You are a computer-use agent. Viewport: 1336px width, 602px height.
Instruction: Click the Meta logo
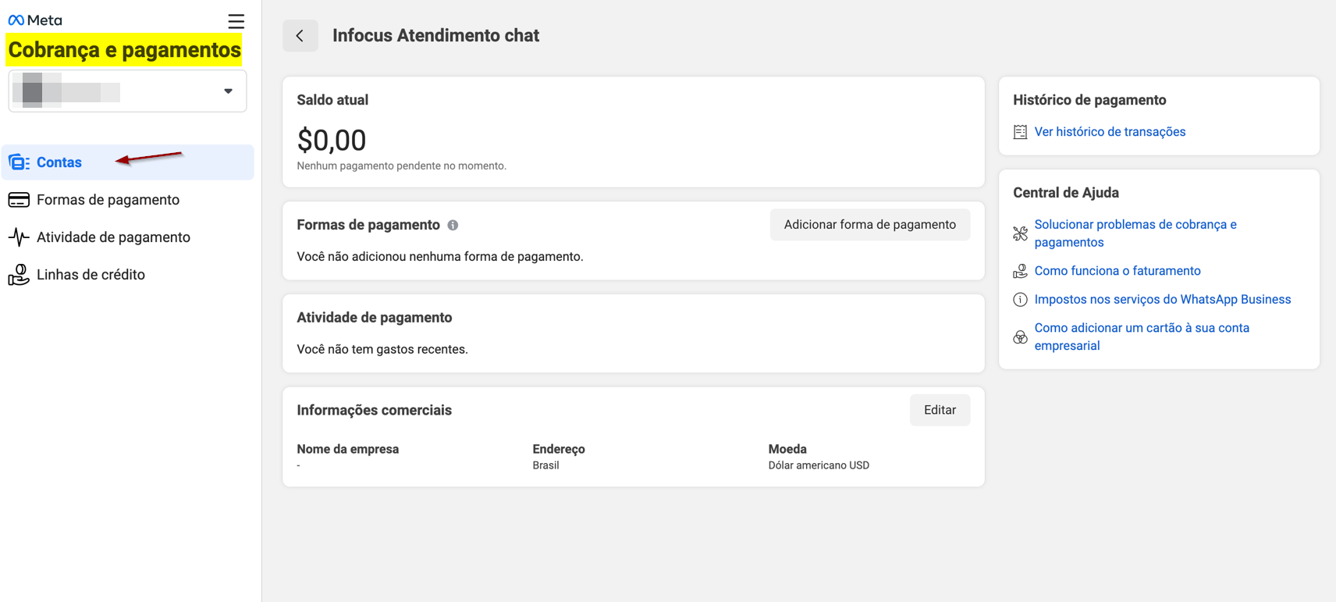[34, 20]
